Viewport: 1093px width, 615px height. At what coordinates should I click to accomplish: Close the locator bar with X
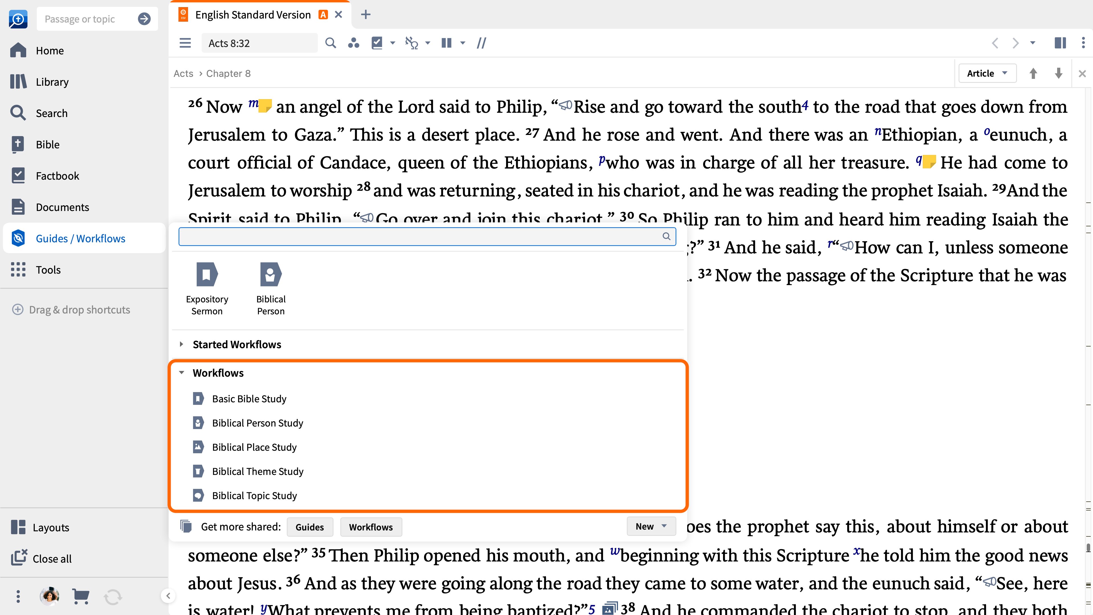click(1082, 74)
